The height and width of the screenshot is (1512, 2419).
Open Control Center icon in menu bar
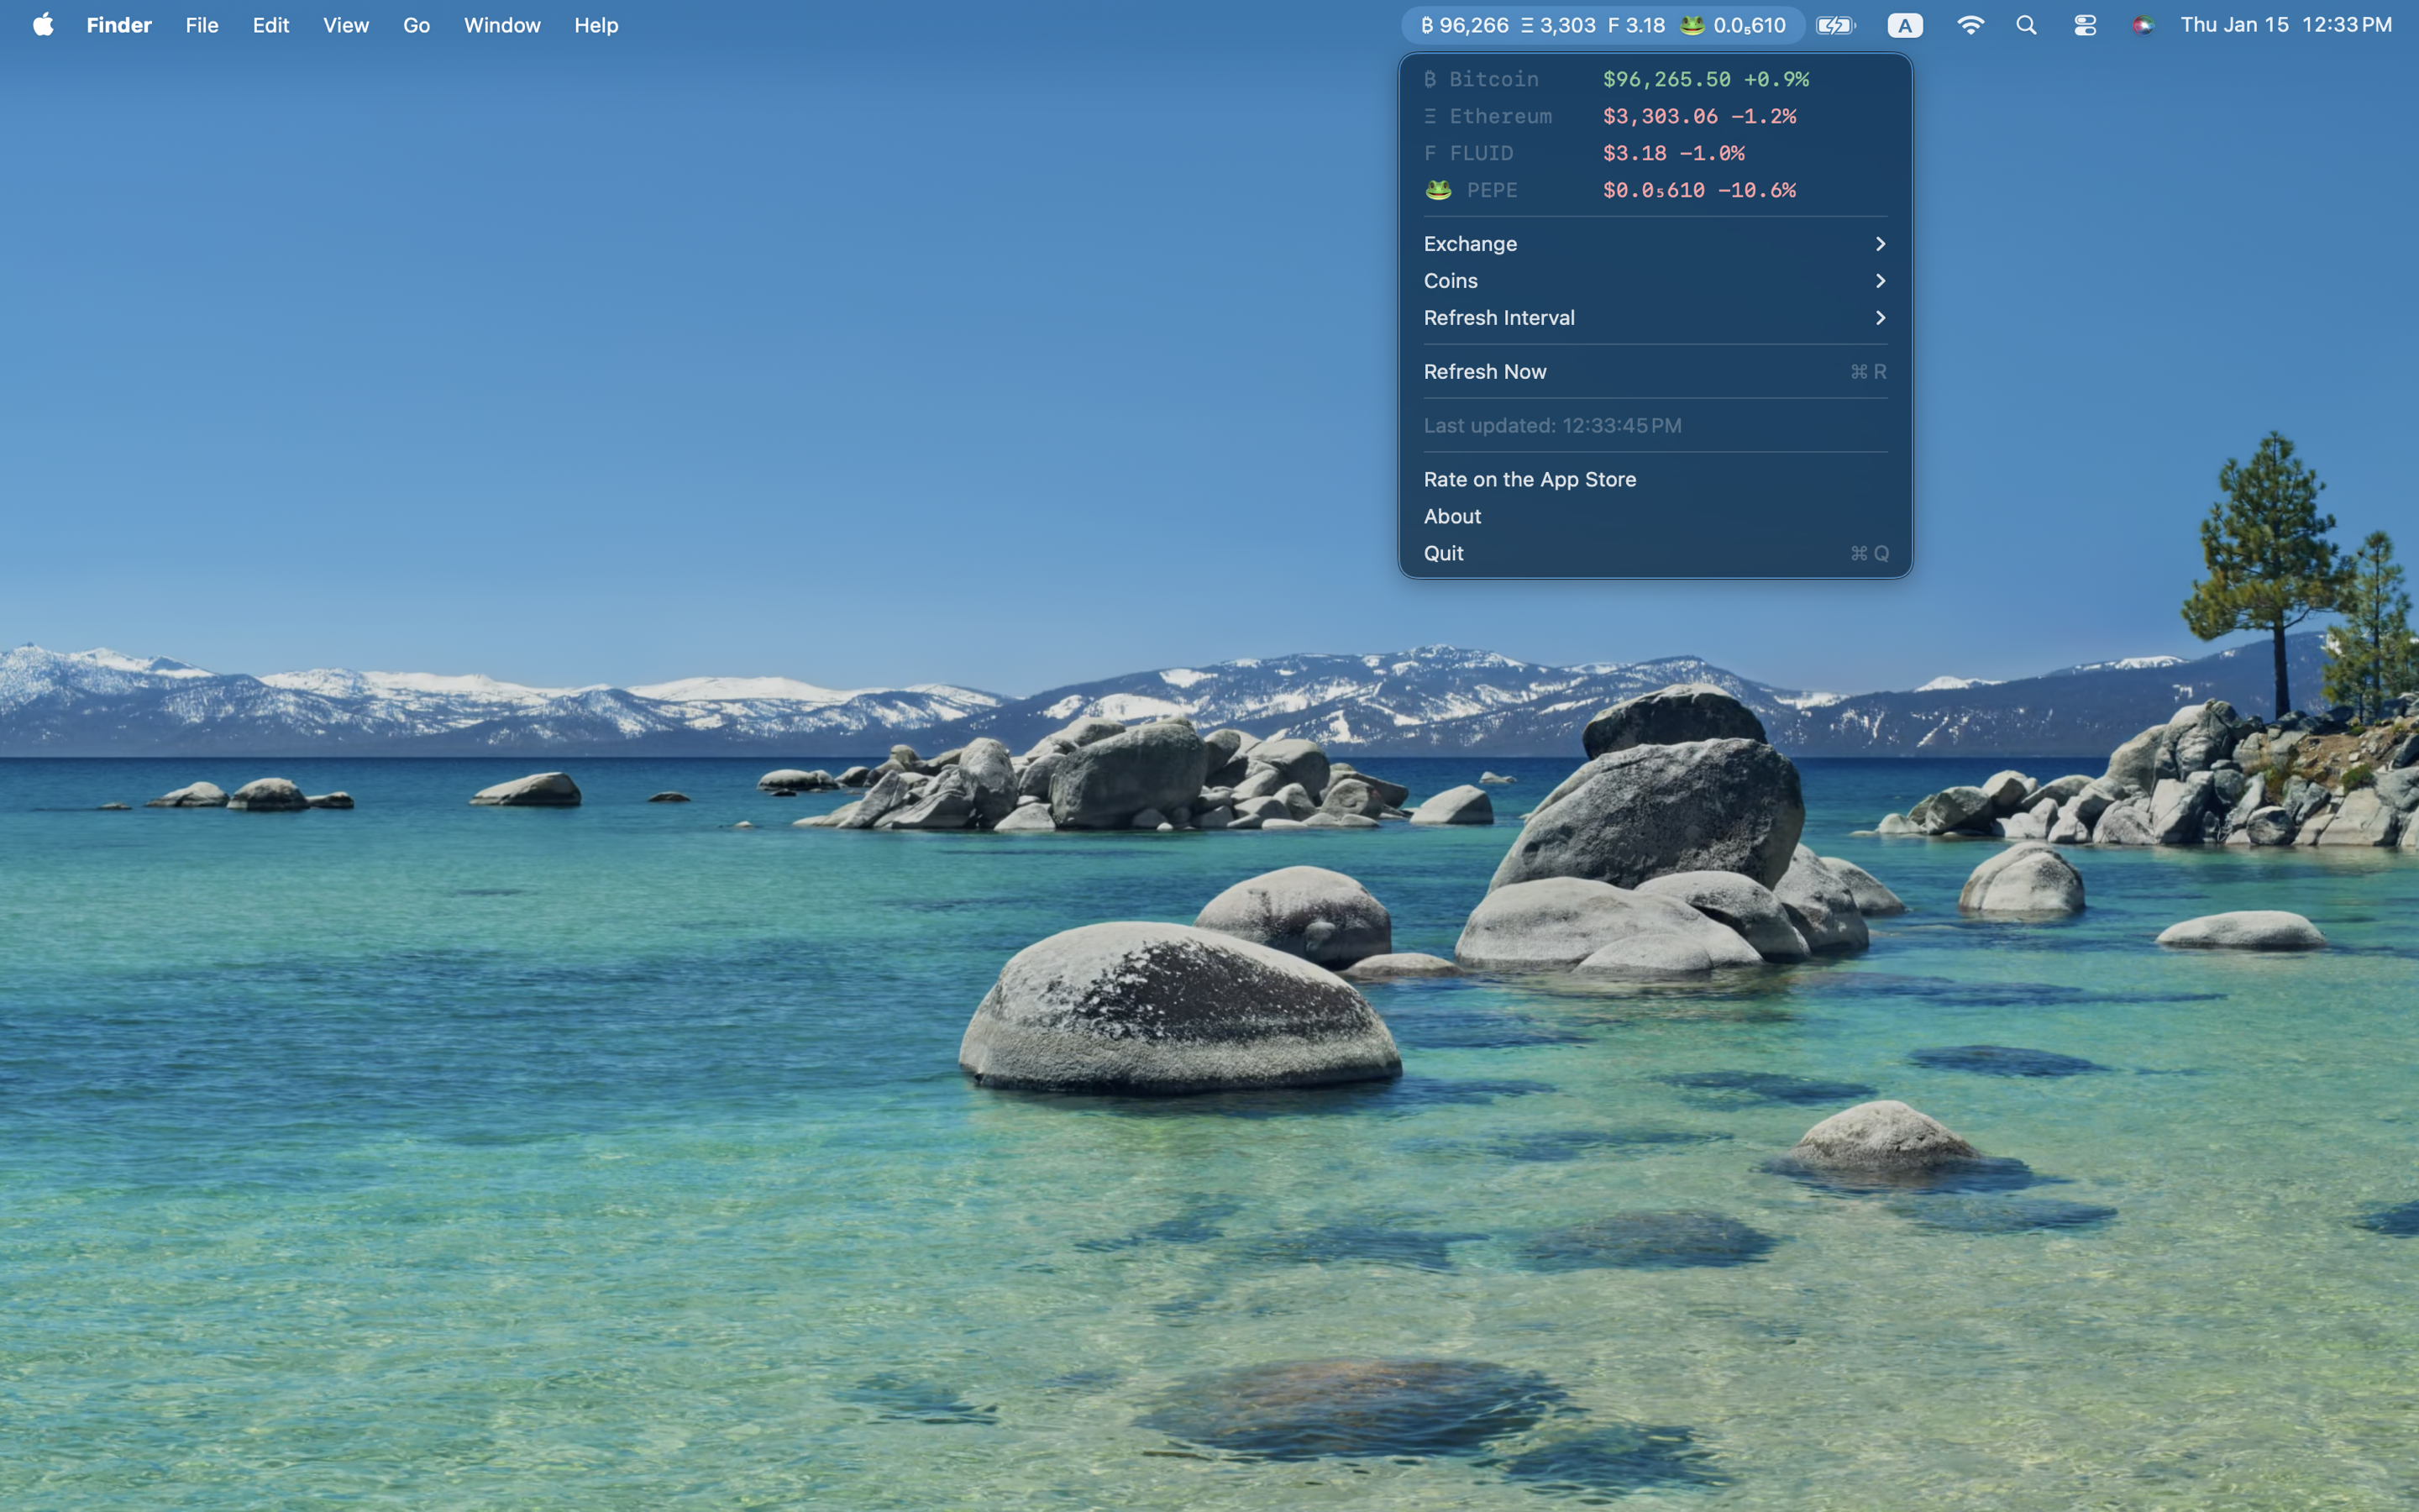pos(2084,25)
